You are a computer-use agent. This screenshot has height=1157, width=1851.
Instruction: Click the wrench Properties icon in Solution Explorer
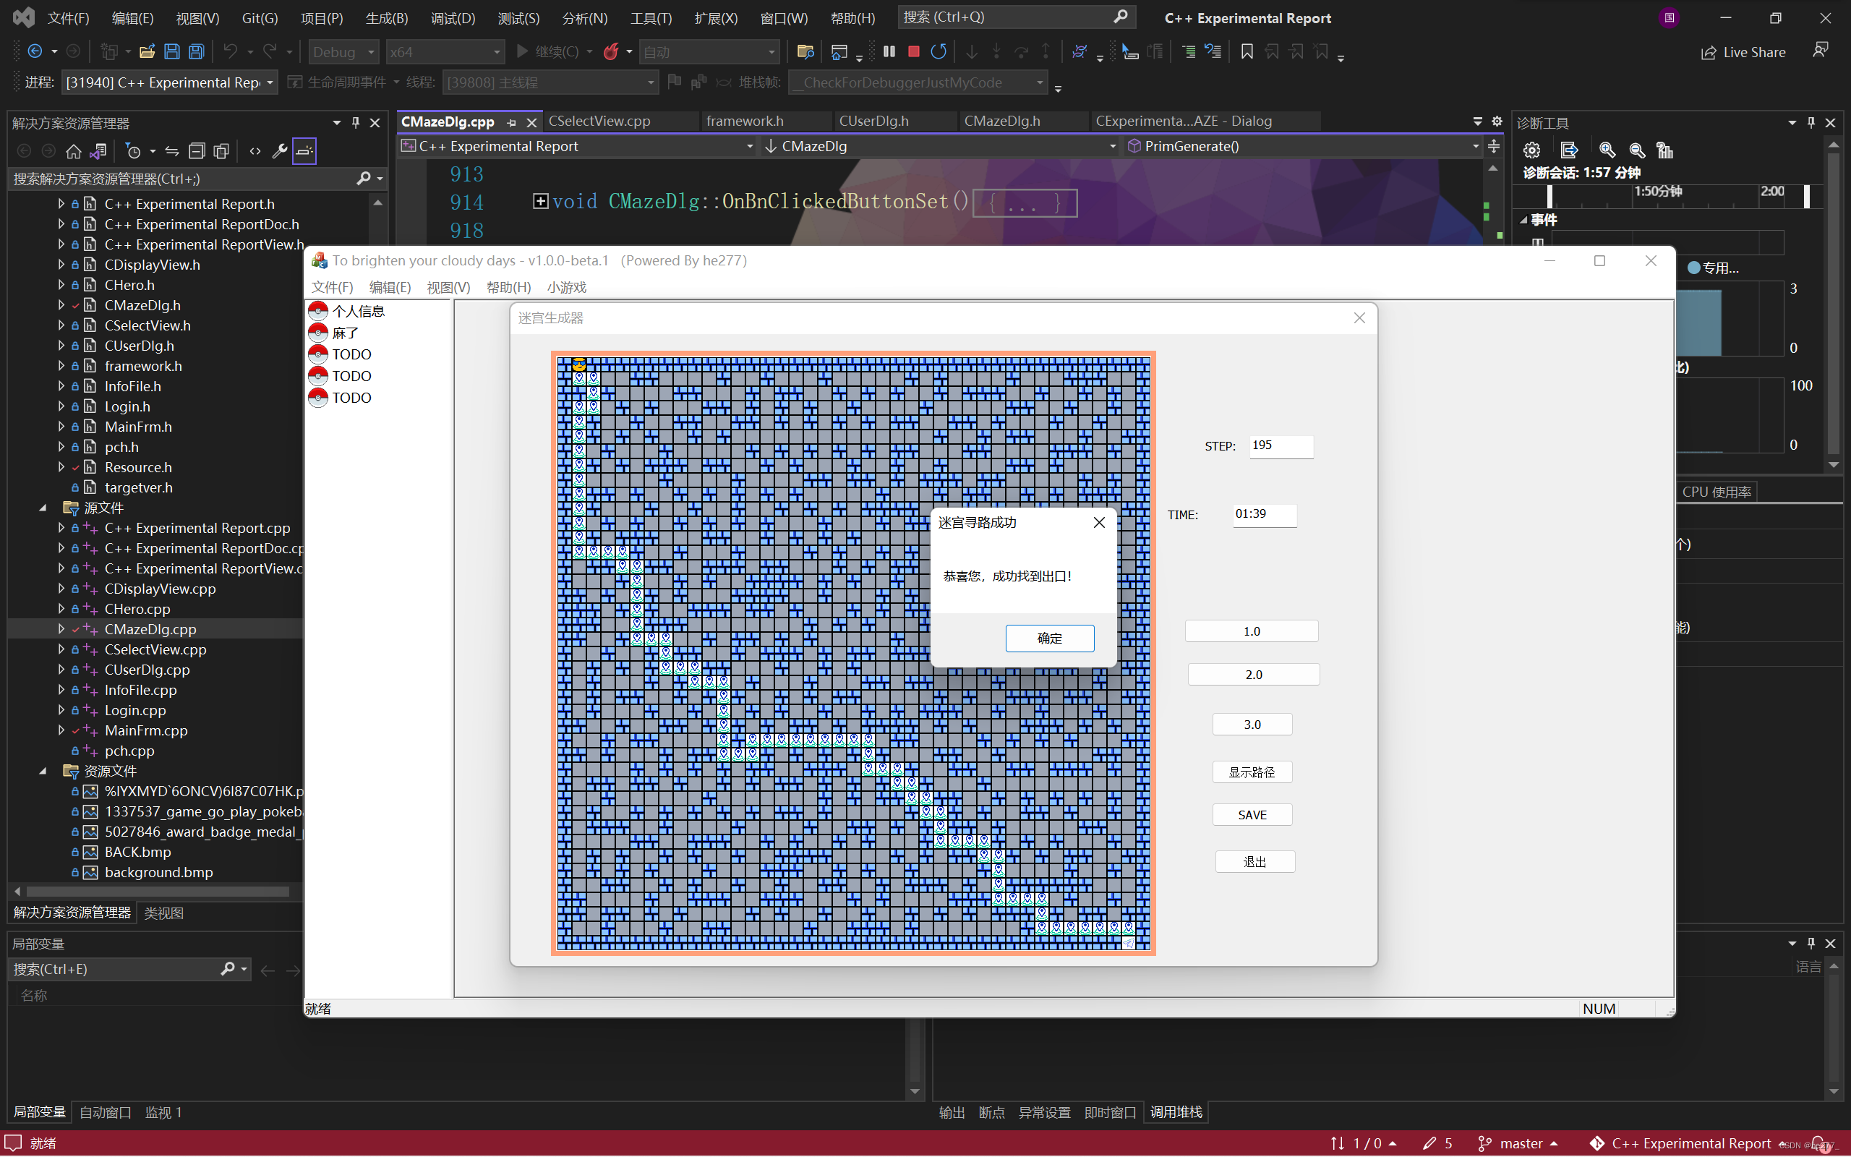click(x=280, y=150)
